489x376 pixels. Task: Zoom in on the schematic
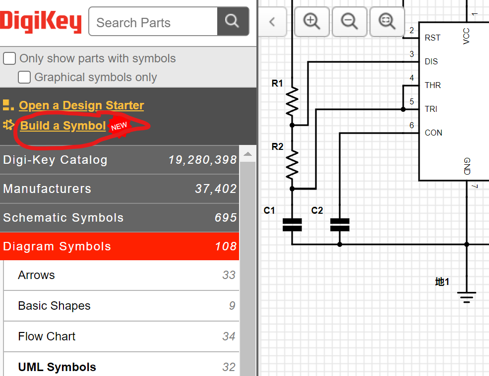(312, 21)
